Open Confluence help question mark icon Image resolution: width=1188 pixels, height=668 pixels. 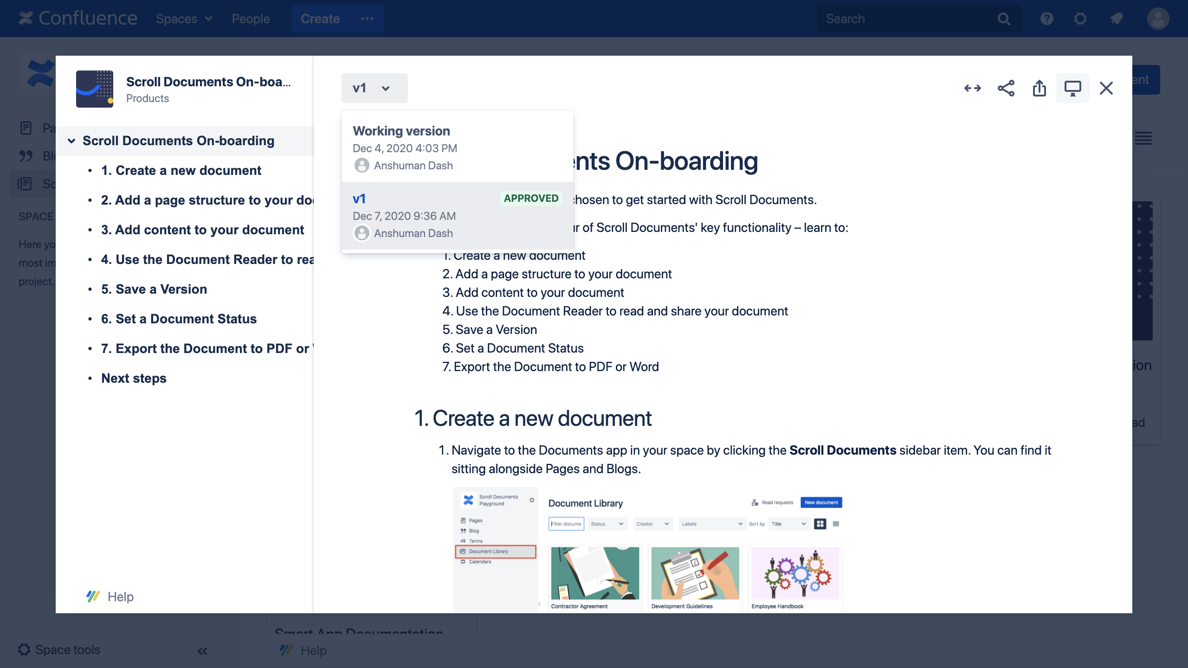1046,19
